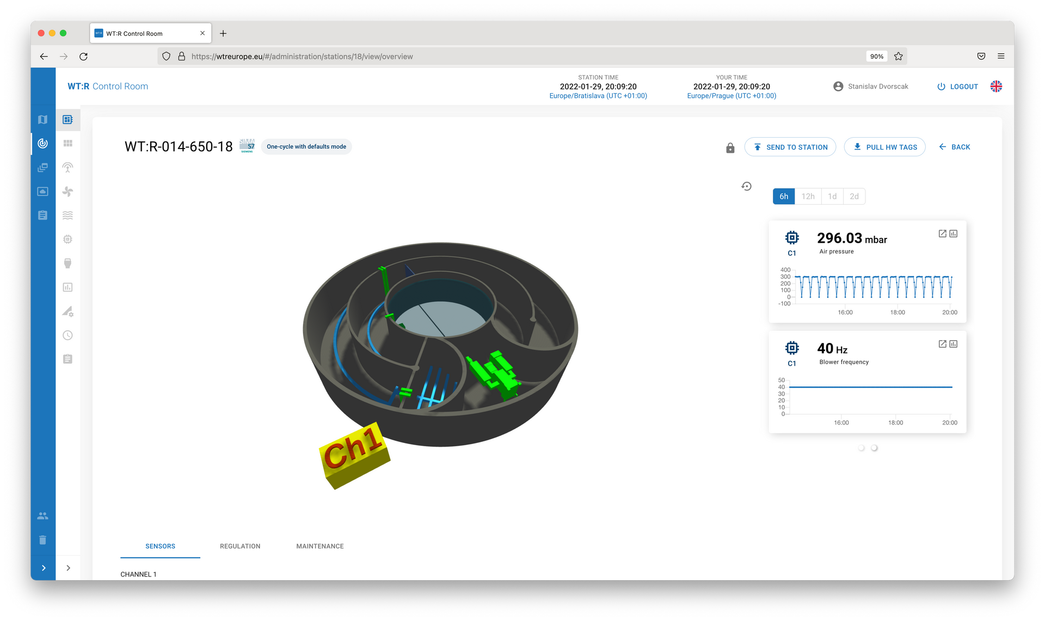Switch to 12h time range view
The width and height of the screenshot is (1045, 621).
808,196
